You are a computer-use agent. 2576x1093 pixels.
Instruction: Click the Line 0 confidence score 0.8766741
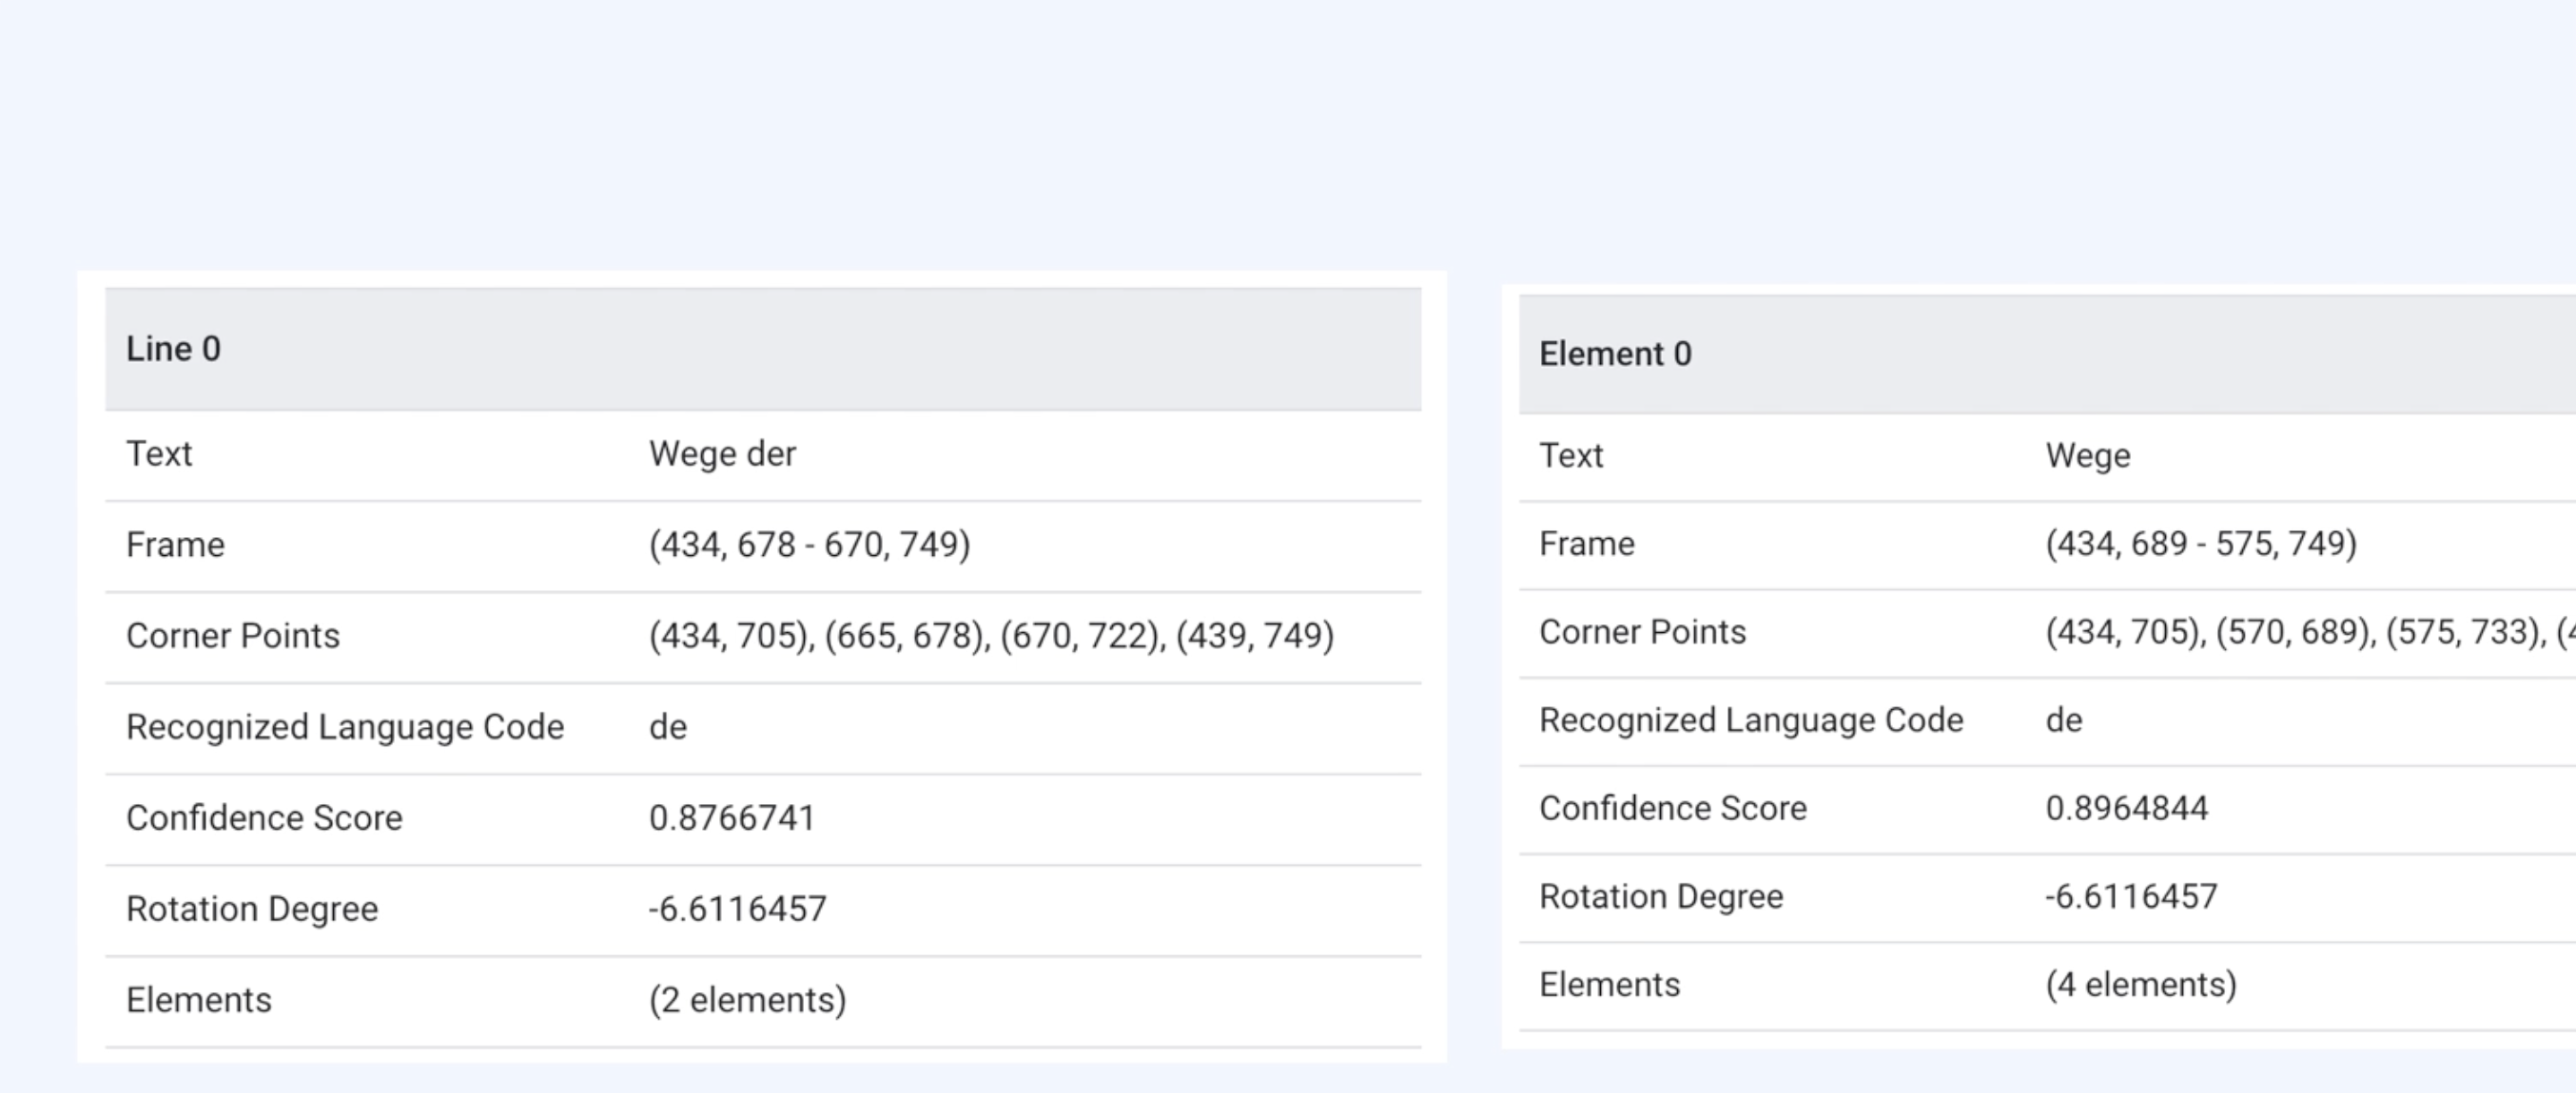click(x=731, y=818)
